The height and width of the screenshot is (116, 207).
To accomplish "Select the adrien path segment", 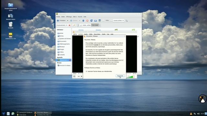I will point(89,25).
